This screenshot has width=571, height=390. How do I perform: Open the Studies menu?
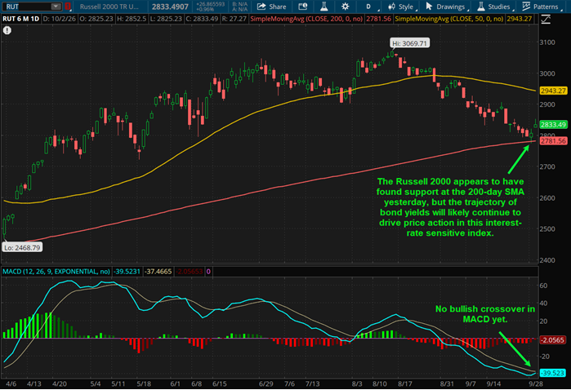coord(494,7)
